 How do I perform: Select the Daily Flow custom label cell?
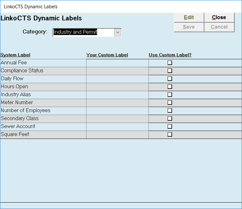pyautogui.click(x=118, y=79)
